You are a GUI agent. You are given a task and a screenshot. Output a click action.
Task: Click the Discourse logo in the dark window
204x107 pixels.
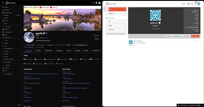pos(11,3)
